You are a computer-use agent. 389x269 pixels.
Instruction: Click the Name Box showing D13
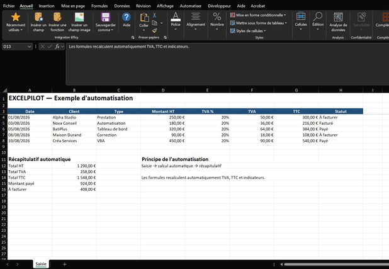pos(14,47)
